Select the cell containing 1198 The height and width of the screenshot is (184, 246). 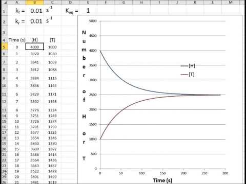[52, 101]
